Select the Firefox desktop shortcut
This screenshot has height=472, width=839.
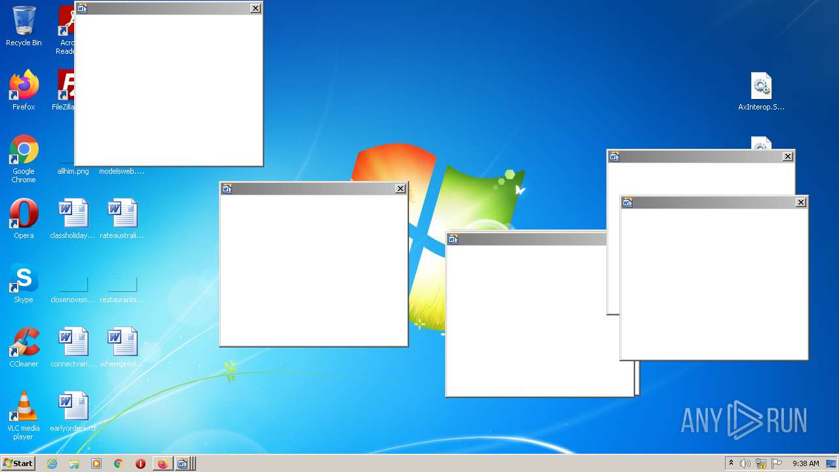tap(24, 90)
